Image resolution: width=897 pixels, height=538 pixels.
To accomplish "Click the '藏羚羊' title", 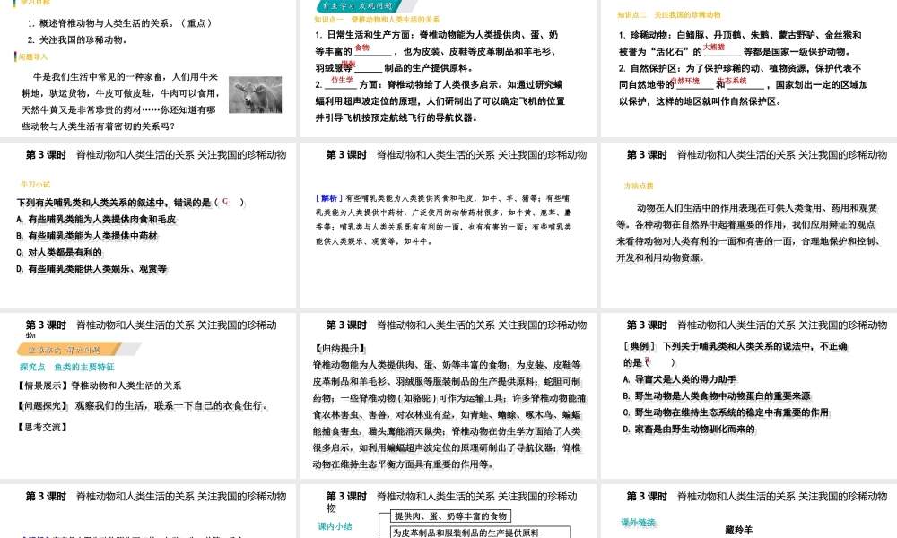I will pyautogui.click(x=739, y=530).
